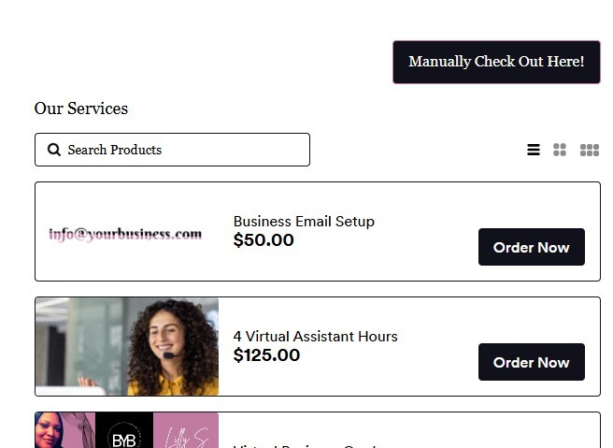
Task: Click the $125.00 price label
Action: click(x=266, y=355)
